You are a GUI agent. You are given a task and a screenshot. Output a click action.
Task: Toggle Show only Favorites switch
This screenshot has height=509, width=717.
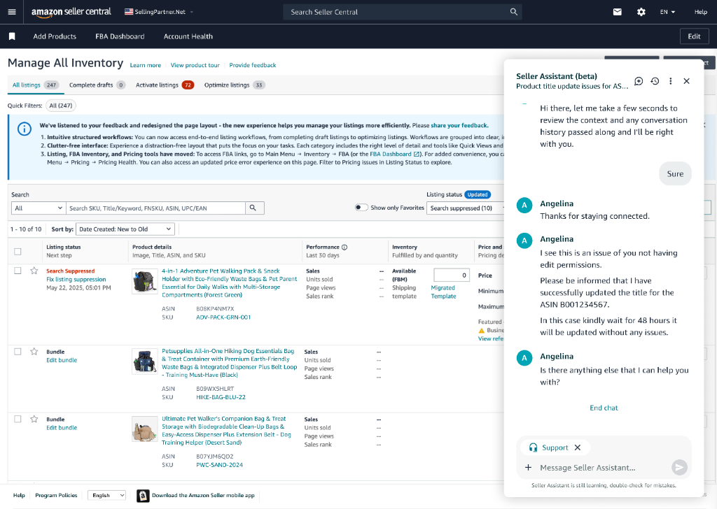[361, 208]
